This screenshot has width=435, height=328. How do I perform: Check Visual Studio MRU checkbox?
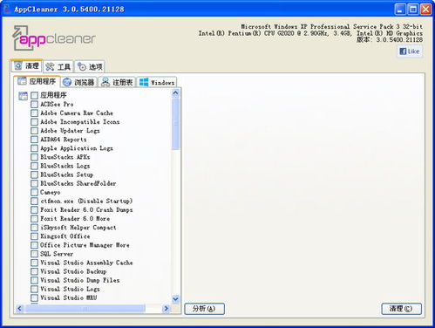34,297
